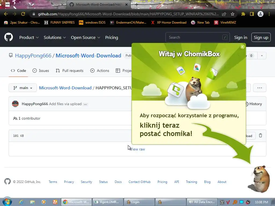Open a new browser tab
This screenshot has height=206, width=275.
click(x=137, y=5)
